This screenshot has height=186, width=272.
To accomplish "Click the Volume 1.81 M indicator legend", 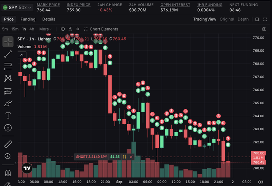I will click(x=32, y=47).
